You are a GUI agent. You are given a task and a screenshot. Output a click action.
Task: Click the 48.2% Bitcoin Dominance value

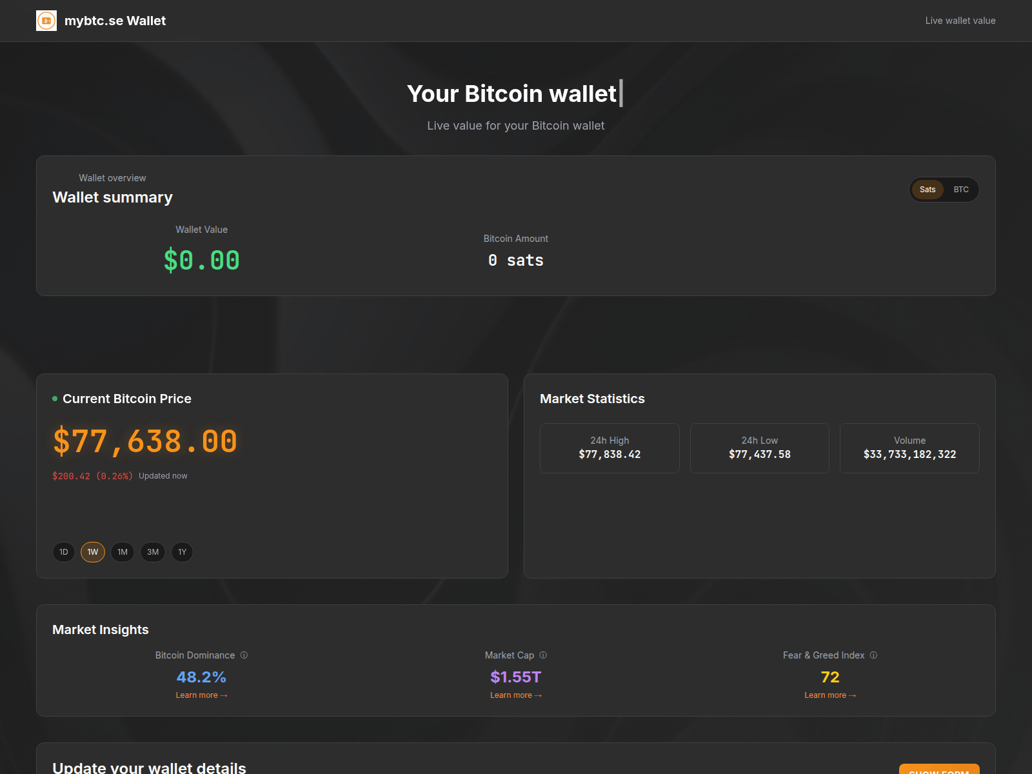(201, 677)
